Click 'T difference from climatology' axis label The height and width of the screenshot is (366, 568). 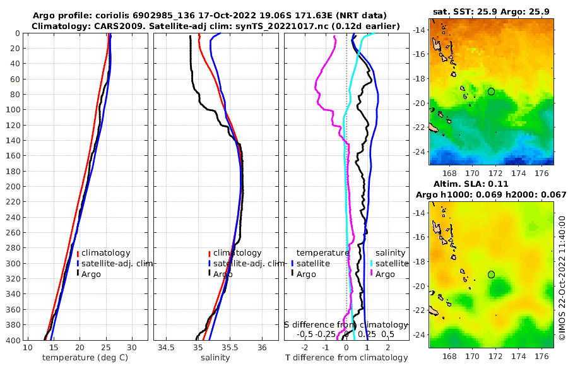point(346,358)
